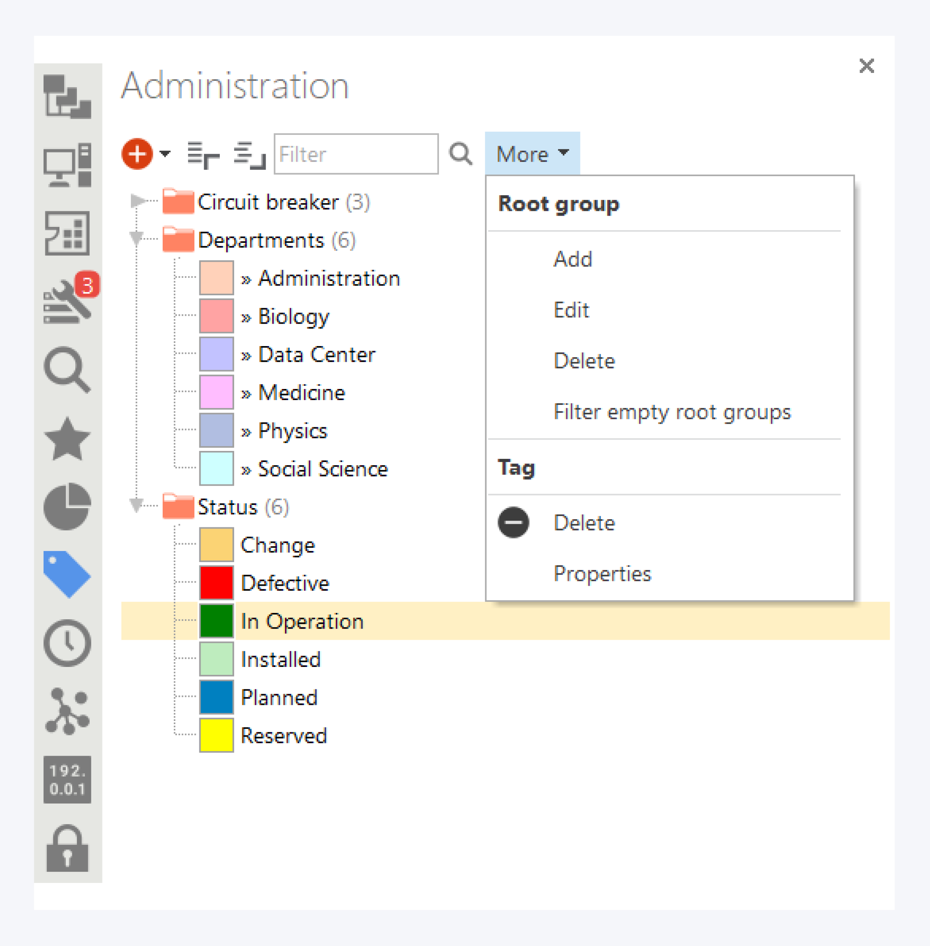The height and width of the screenshot is (946, 930).
Task: Click the More dropdown button
Action: pyautogui.click(x=532, y=154)
